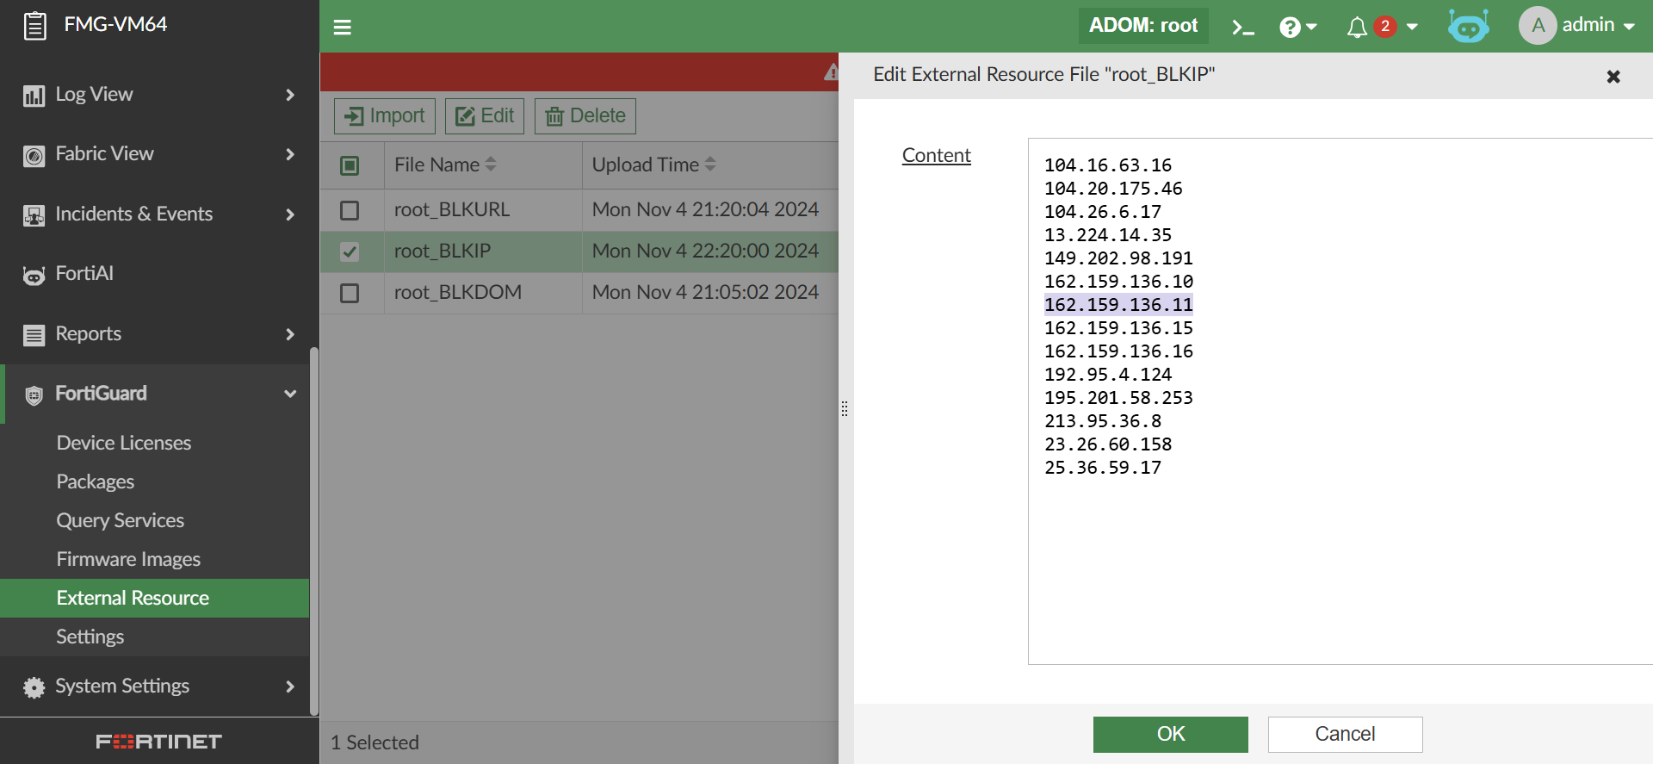Click the panel divider grip handle

click(845, 408)
